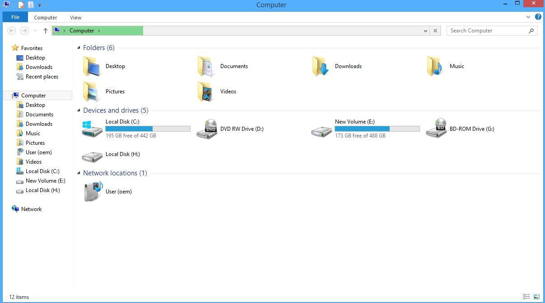
Task: Select the Local Disk (C:) drive icon
Action: (92, 129)
